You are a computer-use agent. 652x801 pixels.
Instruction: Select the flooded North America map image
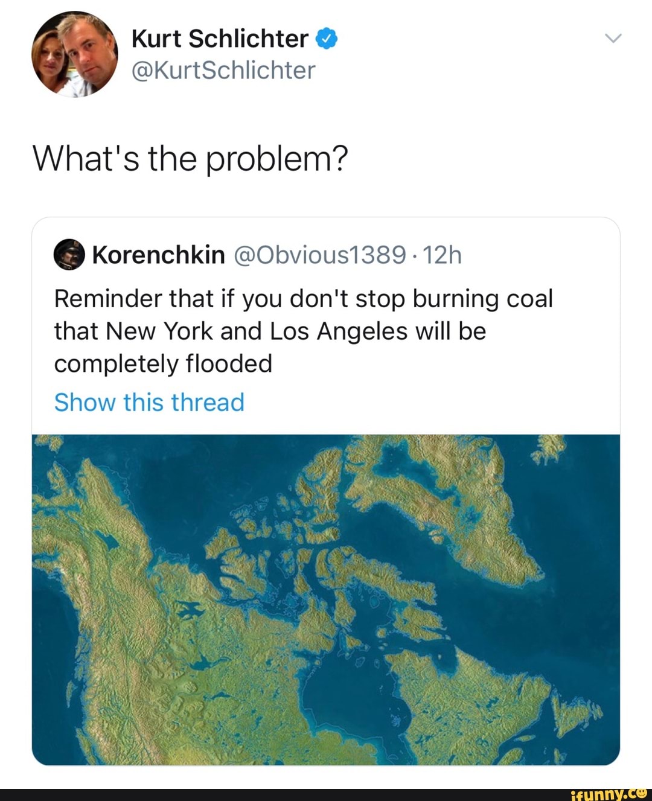(326, 601)
